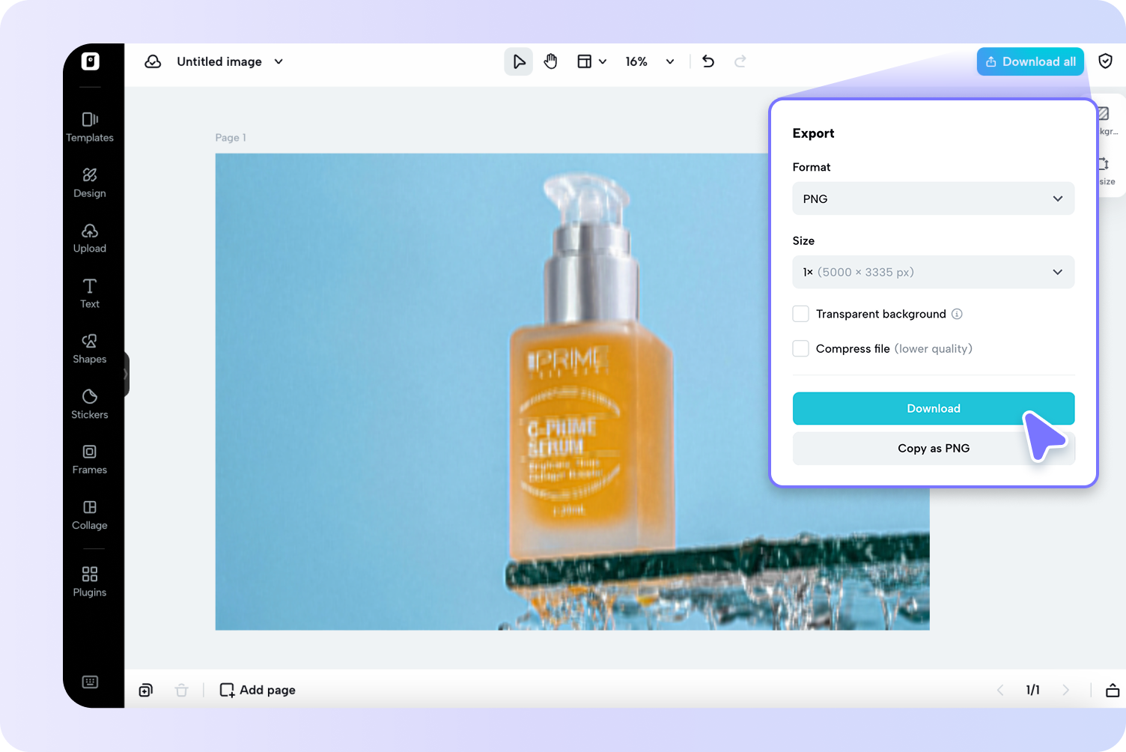The height and width of the screenshot is (752, 1126).
Task: Enable Transparent background checkbox
Action: tap(800, 314)
